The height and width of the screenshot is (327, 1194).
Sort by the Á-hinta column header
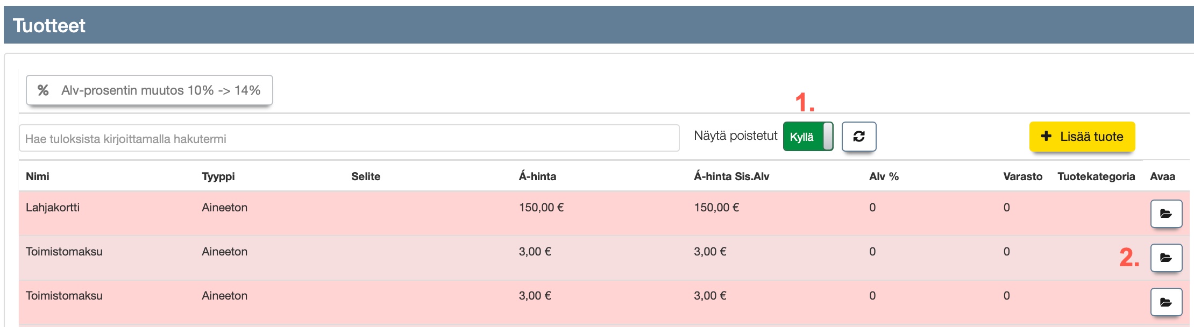tap(537, 176)
